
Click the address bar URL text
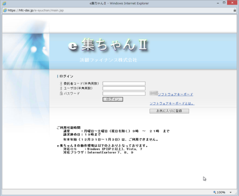pos(35,10)
